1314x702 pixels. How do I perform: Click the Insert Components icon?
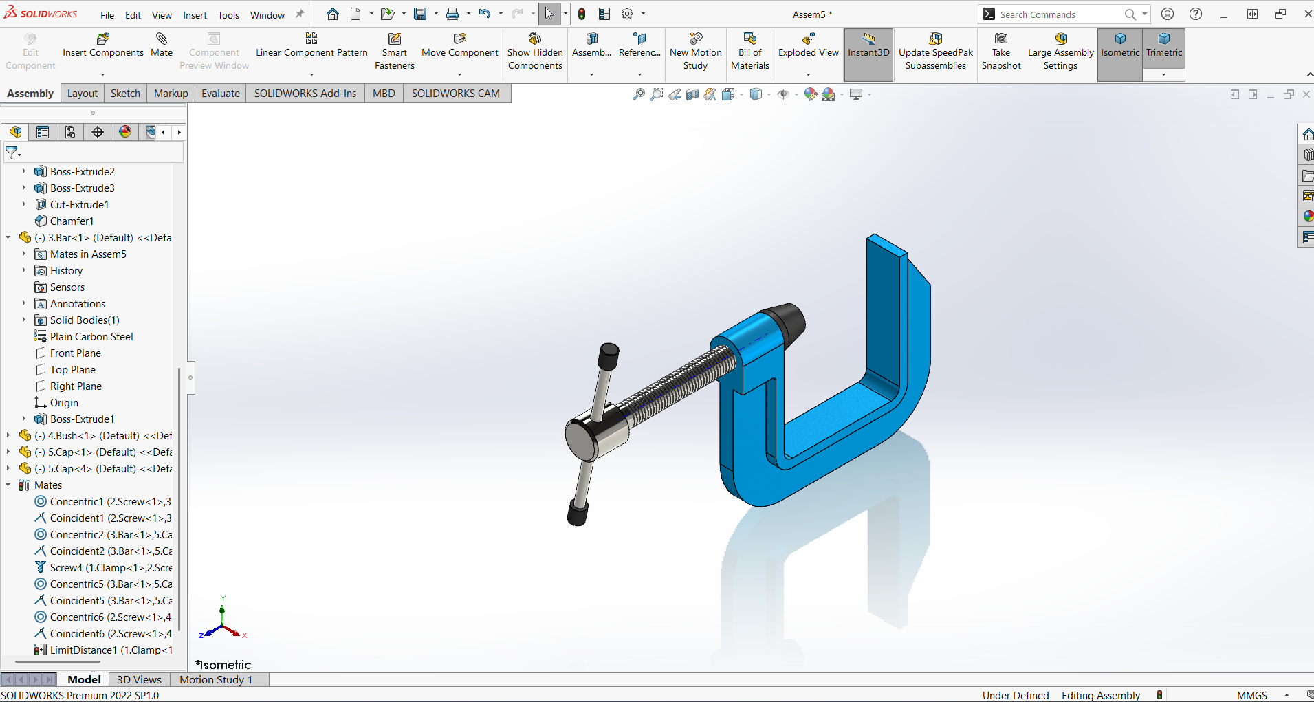pos(103,39)
